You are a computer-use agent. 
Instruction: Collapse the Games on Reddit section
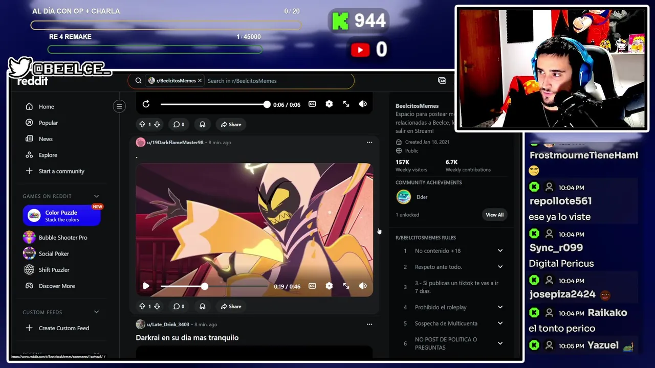click(96, 196)
